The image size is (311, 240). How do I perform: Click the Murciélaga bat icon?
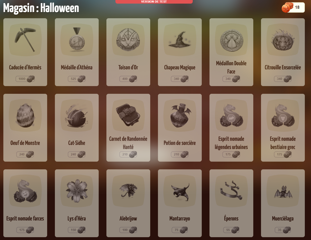pos(283,191)
